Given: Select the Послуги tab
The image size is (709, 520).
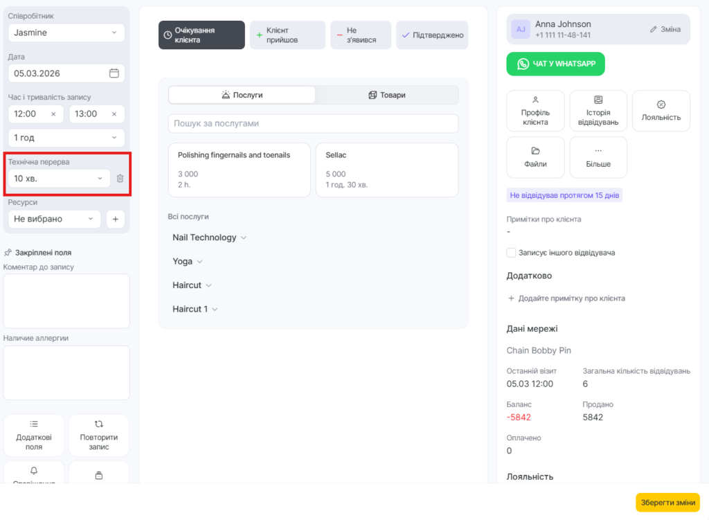Looking at the screenshot, I should pyautogui.click(x=242, y=95).
